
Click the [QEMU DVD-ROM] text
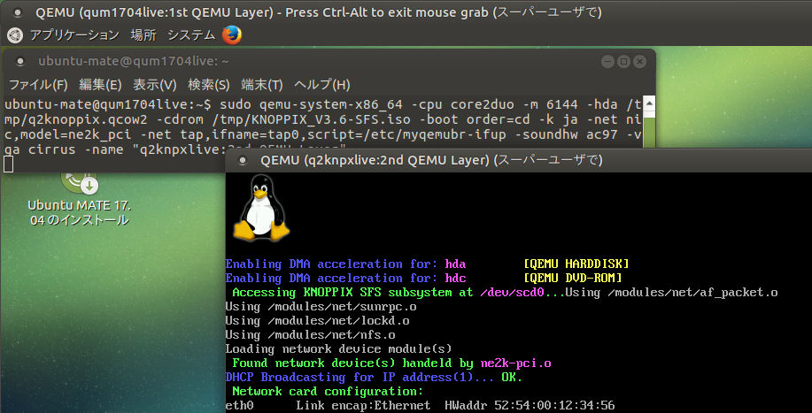coord(573,278)
